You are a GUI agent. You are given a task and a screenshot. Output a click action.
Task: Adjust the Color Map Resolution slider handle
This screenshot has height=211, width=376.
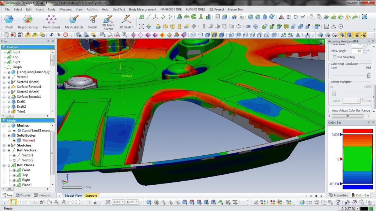[x=369, y=75]
